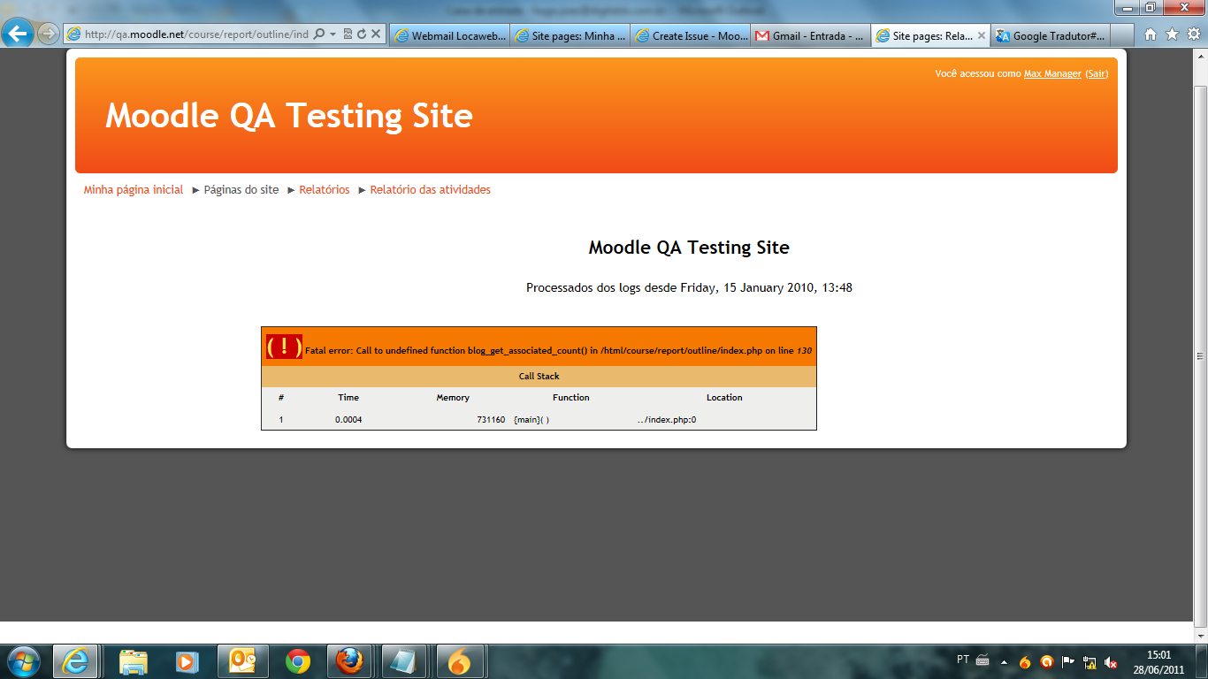1208x679 pixels.
Task: Open Action Center flag tray icon
Action: click(x=1068, y=661)
